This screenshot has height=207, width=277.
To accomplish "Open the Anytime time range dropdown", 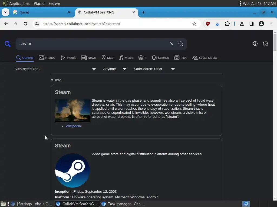I will 114,69.
